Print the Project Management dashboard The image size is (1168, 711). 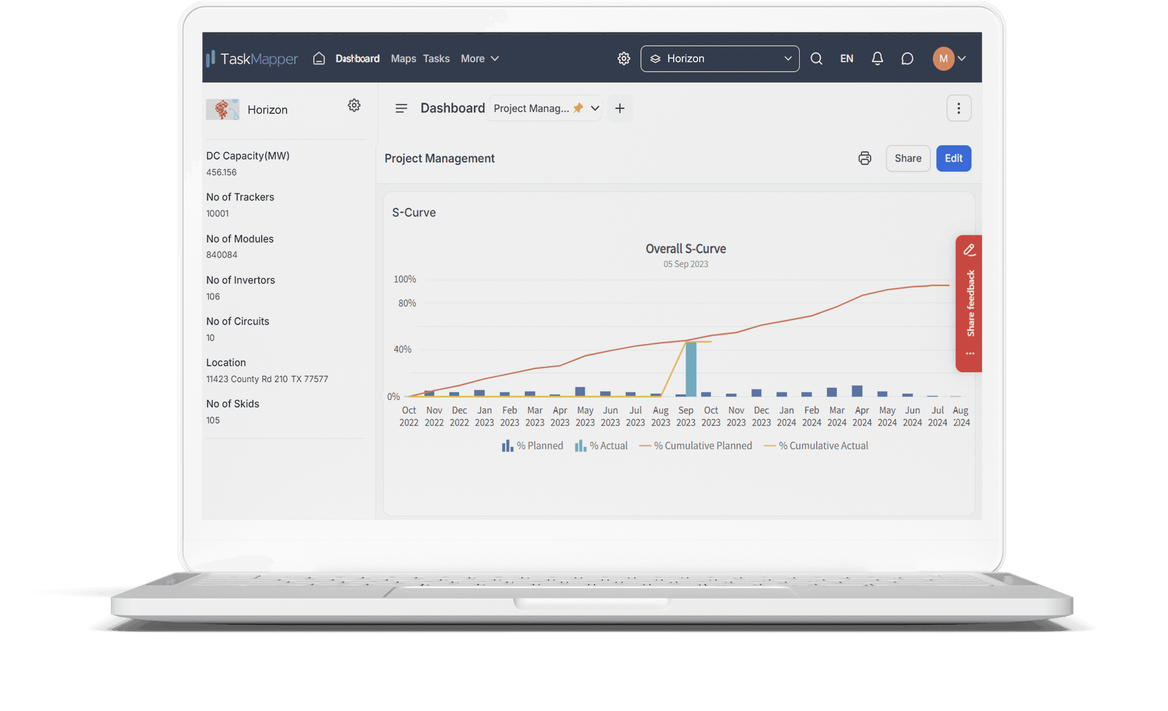click(865, 158)
